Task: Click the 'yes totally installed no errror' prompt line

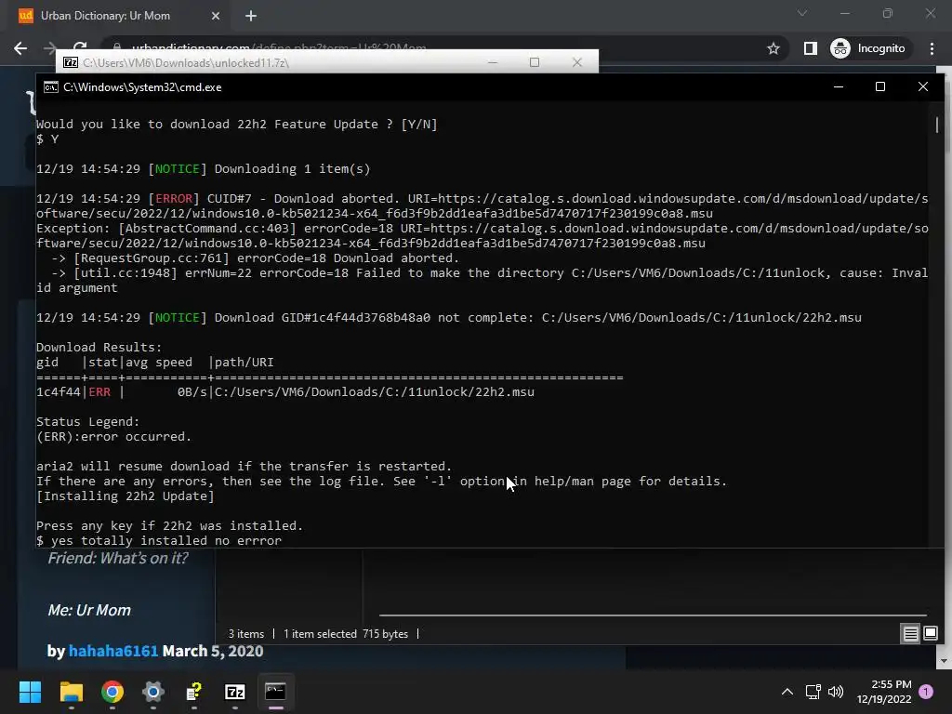Action: click(x=159, y=540)
